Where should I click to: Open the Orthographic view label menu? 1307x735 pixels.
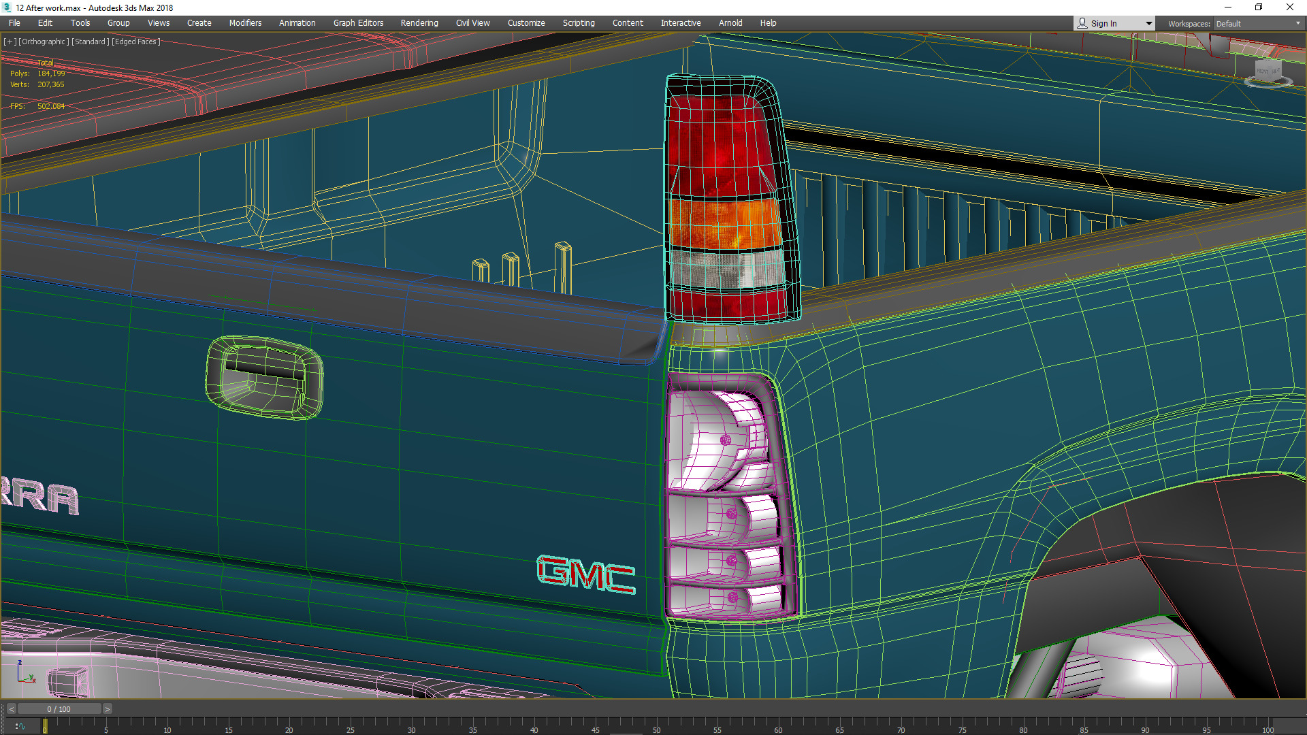pyautogui.click(x=44, y=42)
